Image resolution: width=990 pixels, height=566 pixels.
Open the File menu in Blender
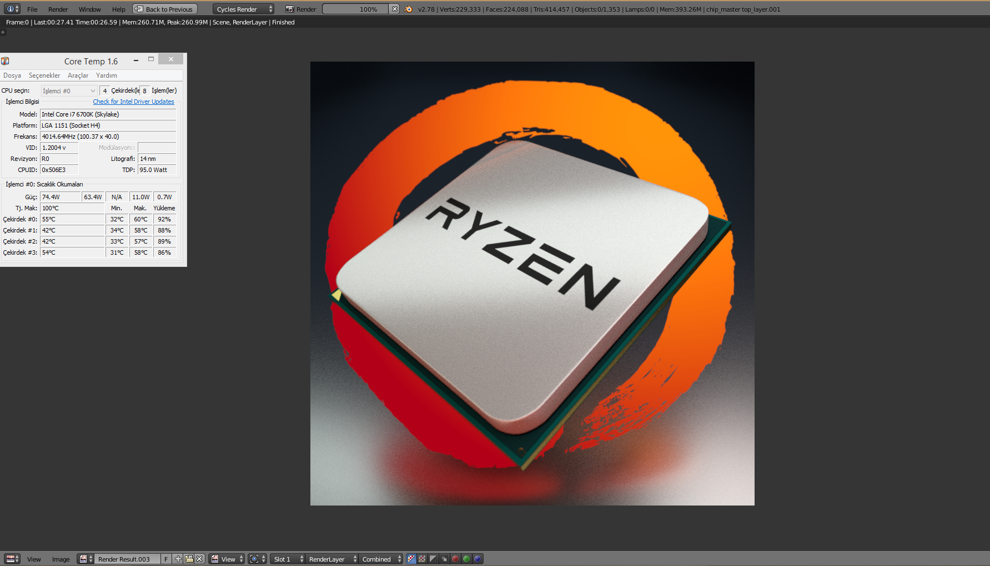[32, 9]
